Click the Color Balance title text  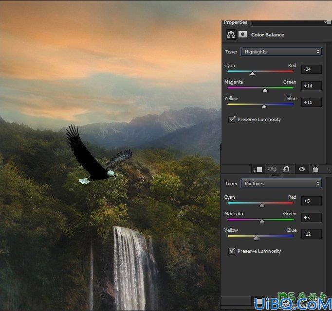click(267, 35)
